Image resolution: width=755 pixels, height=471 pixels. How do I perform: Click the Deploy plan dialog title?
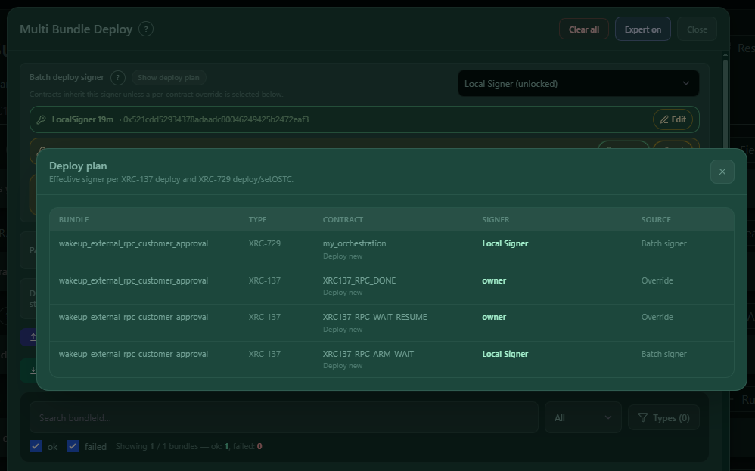tap(78, 166)
